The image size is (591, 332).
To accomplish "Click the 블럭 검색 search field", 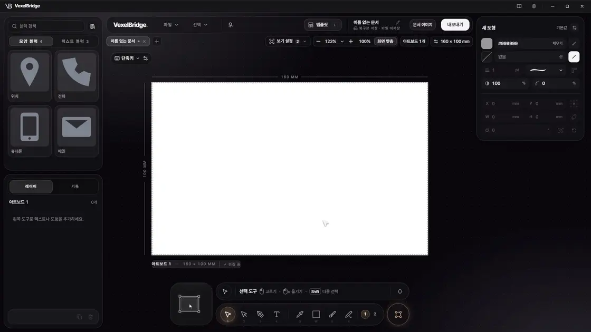I will click(x=46, y=26).
